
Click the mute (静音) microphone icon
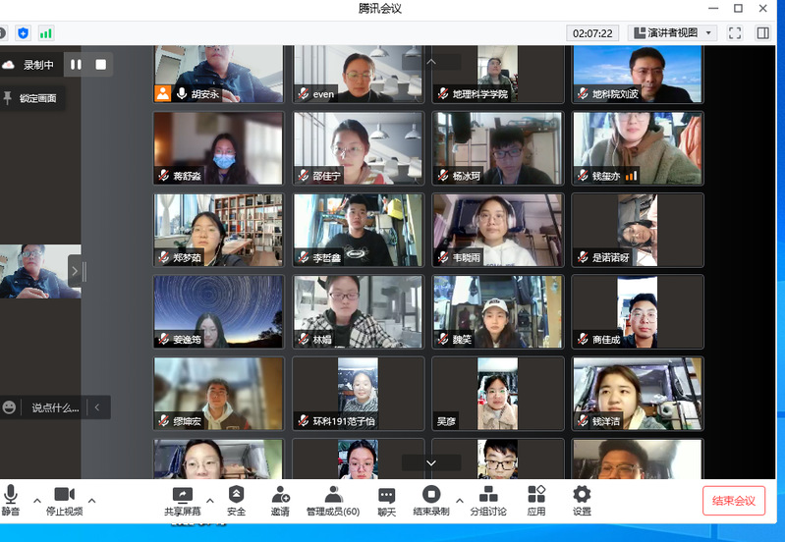[x=11, y=495]
